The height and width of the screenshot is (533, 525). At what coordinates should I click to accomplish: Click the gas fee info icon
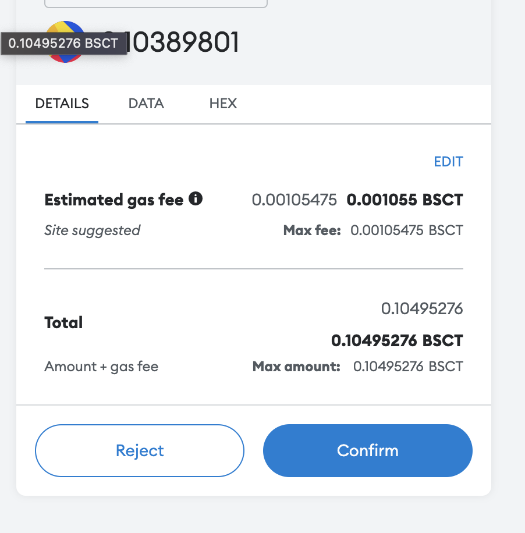196,198
